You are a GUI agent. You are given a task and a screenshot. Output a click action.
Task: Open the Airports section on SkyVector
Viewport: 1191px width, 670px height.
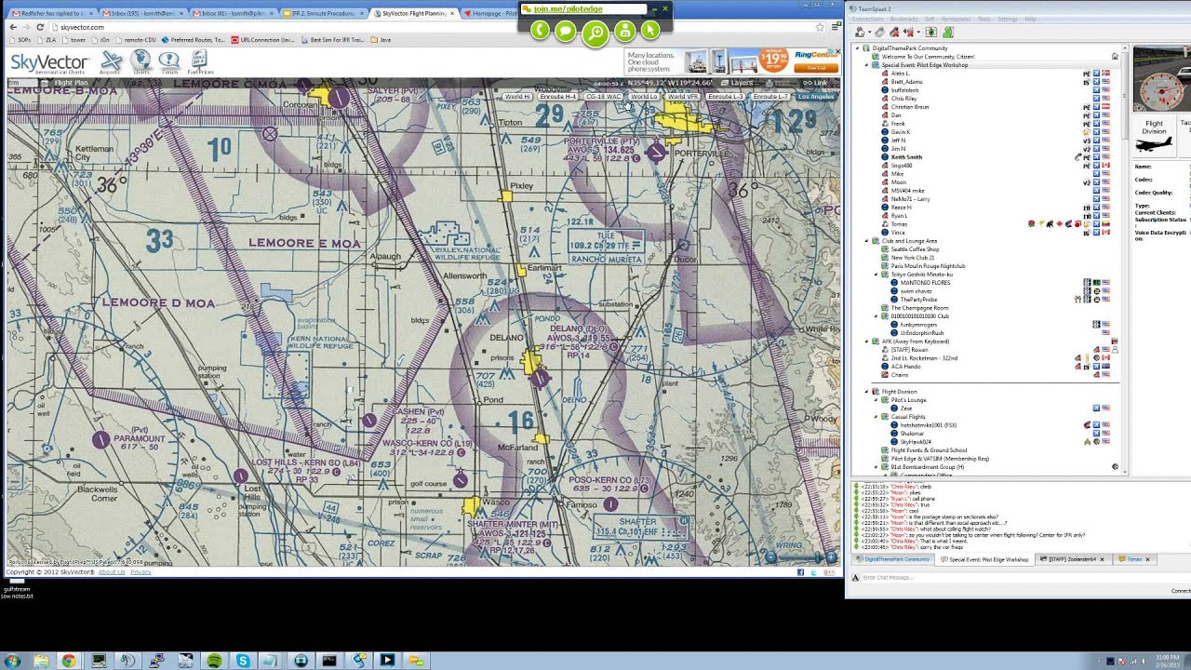pos(111,63)
